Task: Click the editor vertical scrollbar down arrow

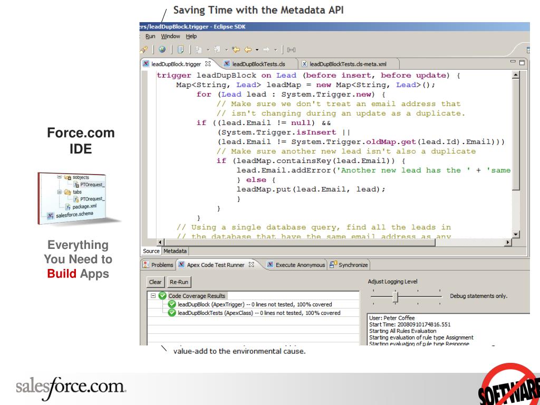Action: [x=516, y=235]
